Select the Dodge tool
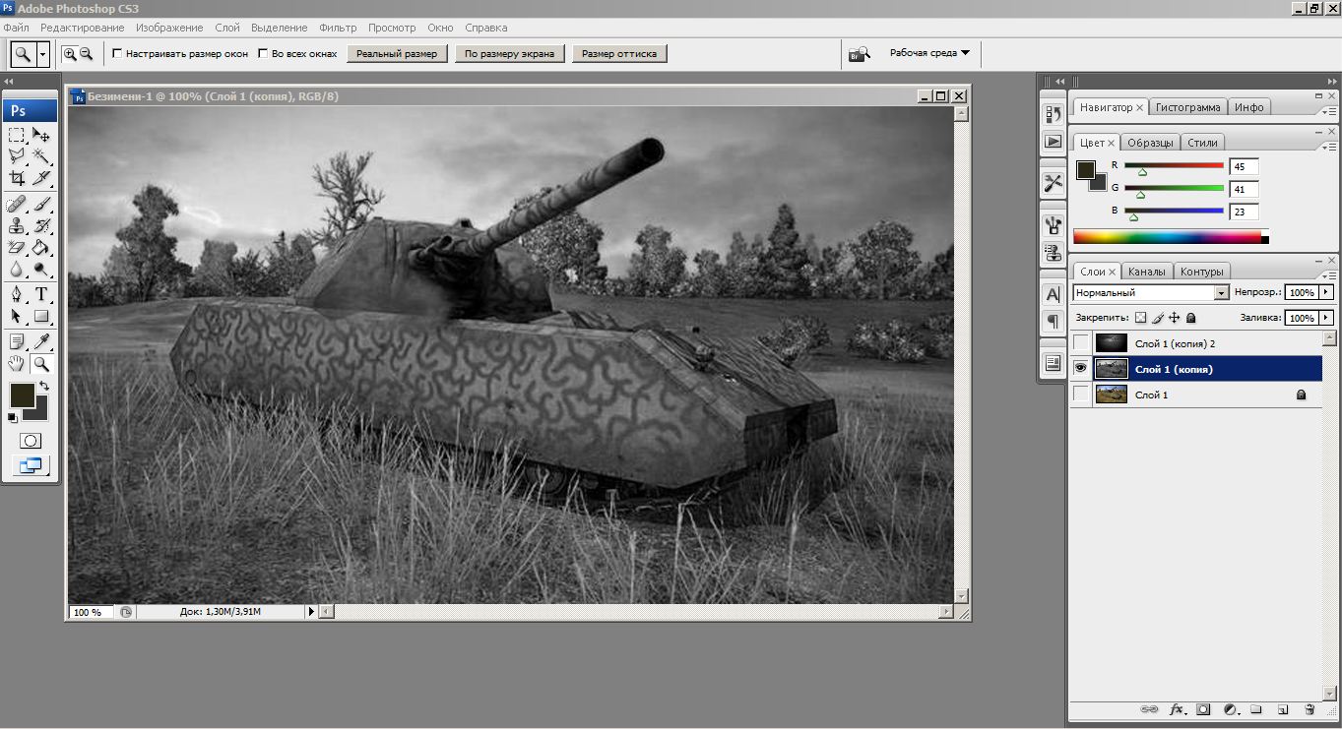This screenshot has height=729, width=1342. [41, 270]
